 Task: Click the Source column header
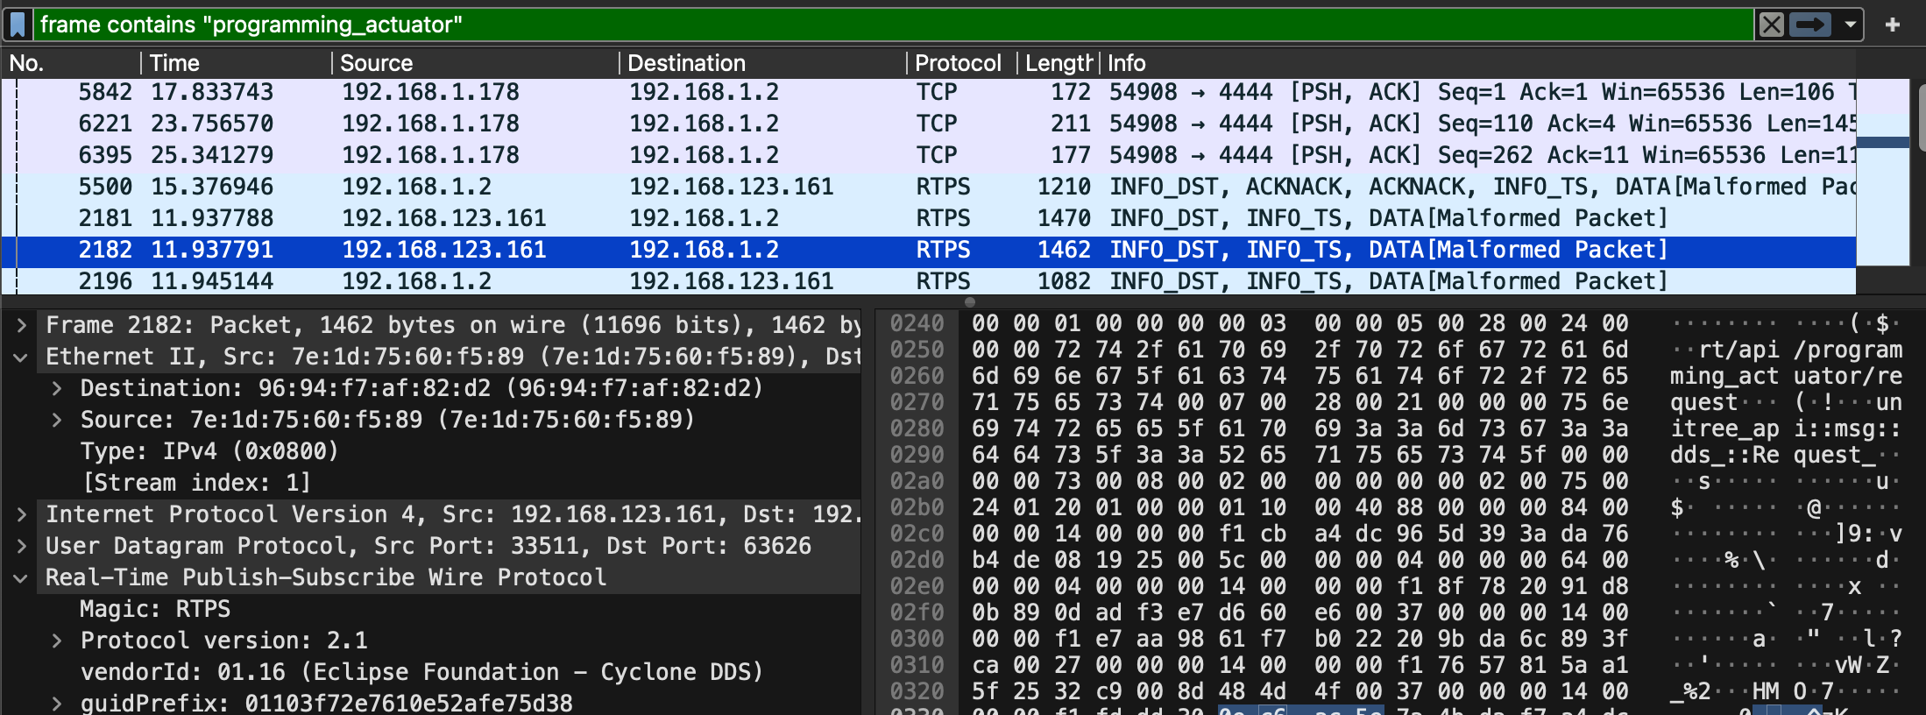377,63
